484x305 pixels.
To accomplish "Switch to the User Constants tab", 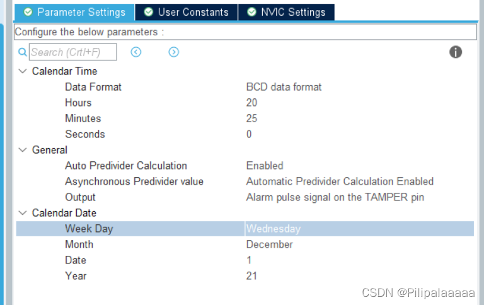I will click(x=187, y=13).
